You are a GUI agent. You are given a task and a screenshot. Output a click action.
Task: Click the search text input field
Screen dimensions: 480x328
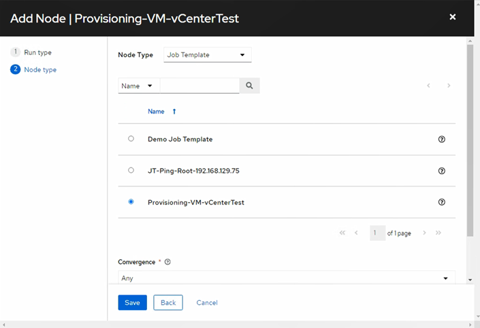tap(199, 86)
